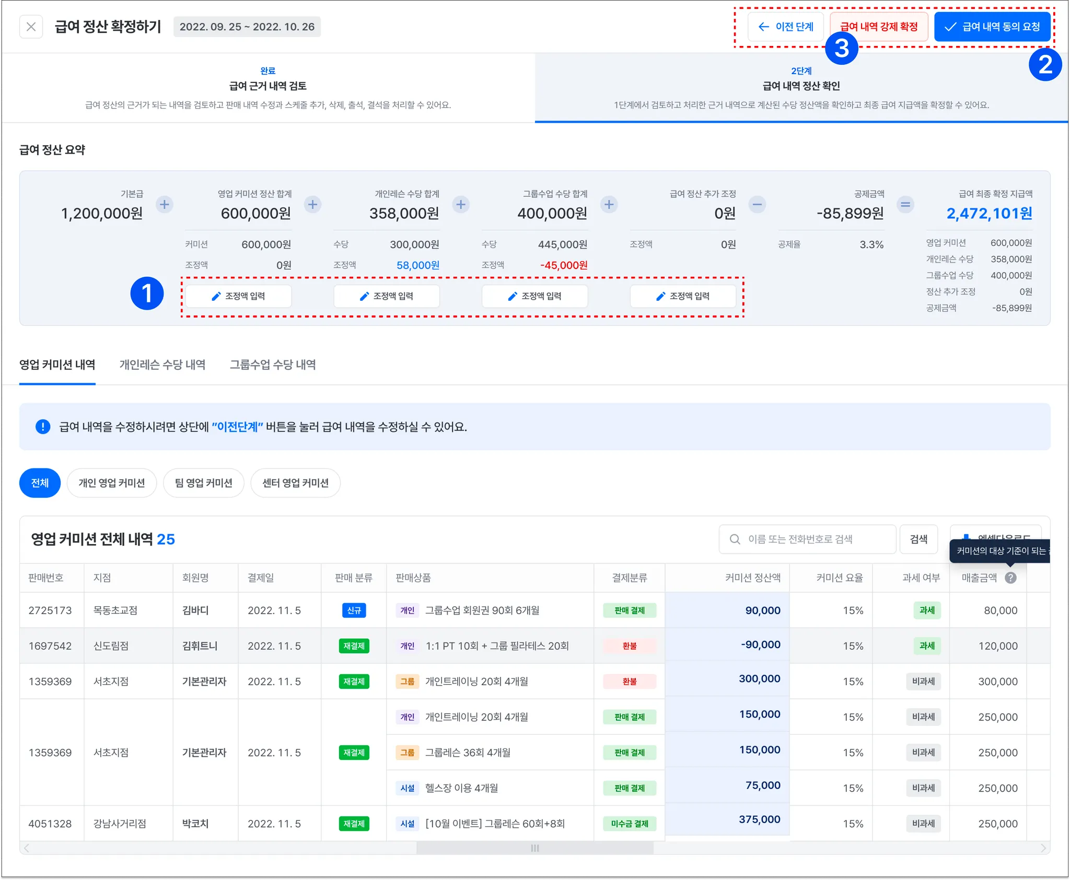1070x880 pixels.
Task: Click the magnifier icon in the search field
Action: tap(735, 539)
